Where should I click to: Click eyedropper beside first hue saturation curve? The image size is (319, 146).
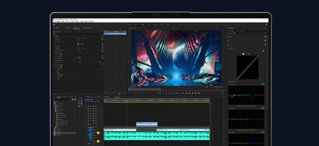point(261,84)
